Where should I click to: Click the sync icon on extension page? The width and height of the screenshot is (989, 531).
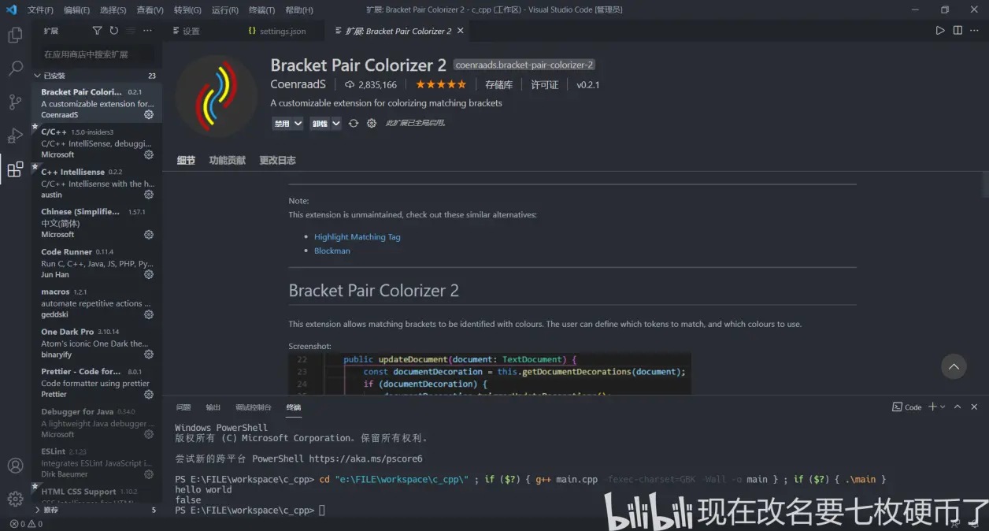354,124
